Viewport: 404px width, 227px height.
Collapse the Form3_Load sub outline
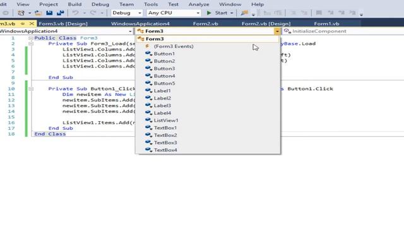coord(31,44)
